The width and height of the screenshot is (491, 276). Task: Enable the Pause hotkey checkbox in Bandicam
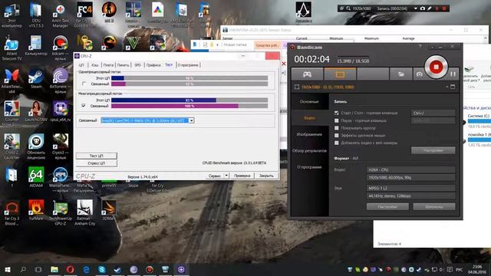pyautogui.click(x=336, y=120)
